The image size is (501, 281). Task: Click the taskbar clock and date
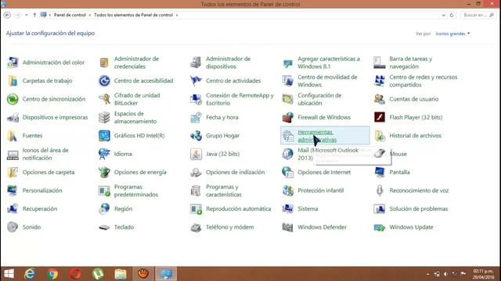coord(483,274)
